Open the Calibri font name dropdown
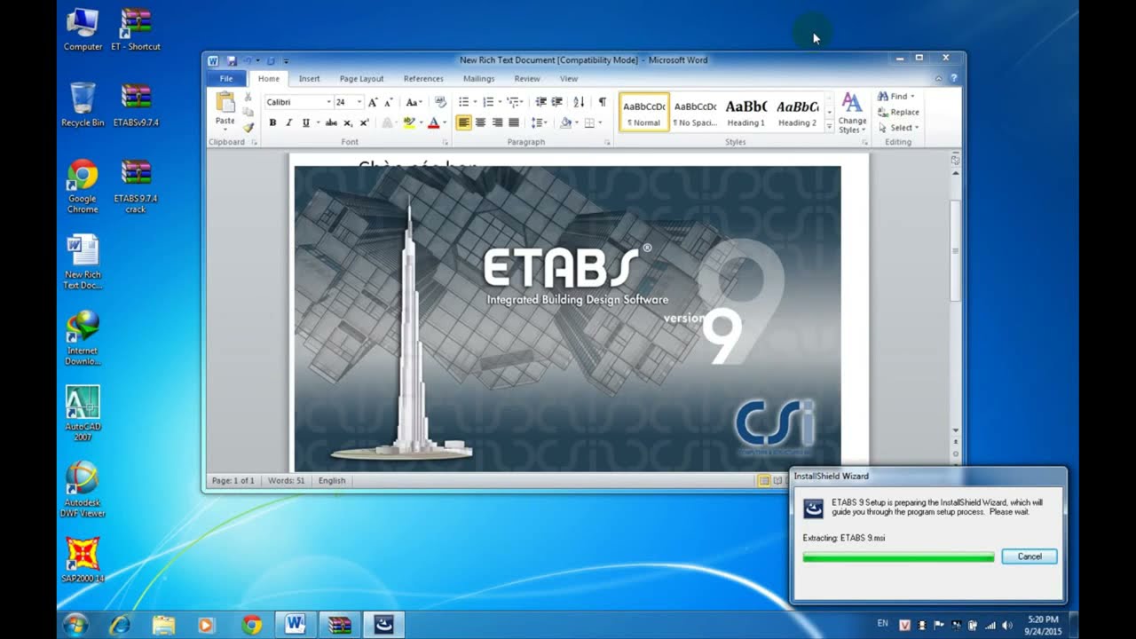1136x639 pixels. [x=328, y=102]
